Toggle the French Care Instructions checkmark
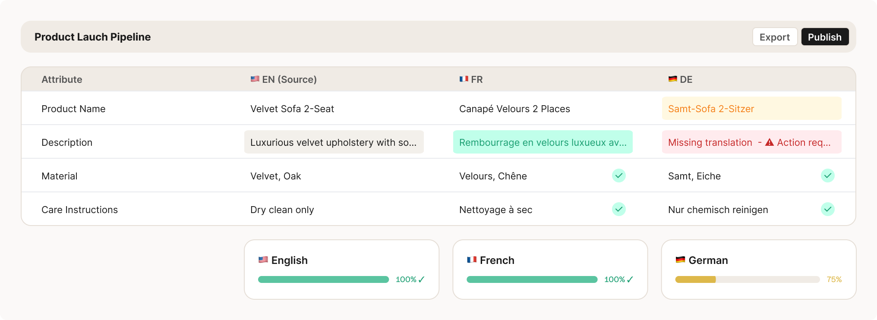Screen dimensions: 877x320 click(x=618, y=209)
